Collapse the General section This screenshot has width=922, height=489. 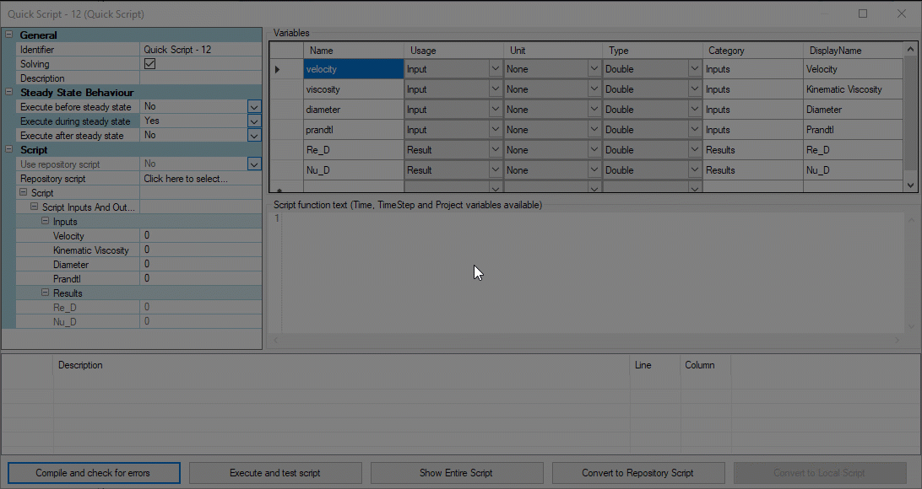[9, 35]
